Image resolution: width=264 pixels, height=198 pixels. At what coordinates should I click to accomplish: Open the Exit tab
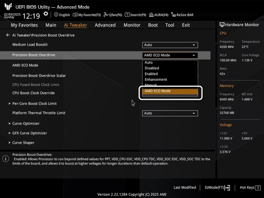(x=186, y=25)
